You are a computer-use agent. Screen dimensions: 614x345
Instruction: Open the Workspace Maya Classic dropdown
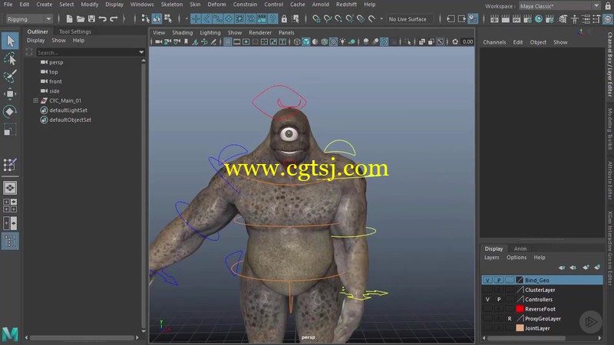pos(560,6)
